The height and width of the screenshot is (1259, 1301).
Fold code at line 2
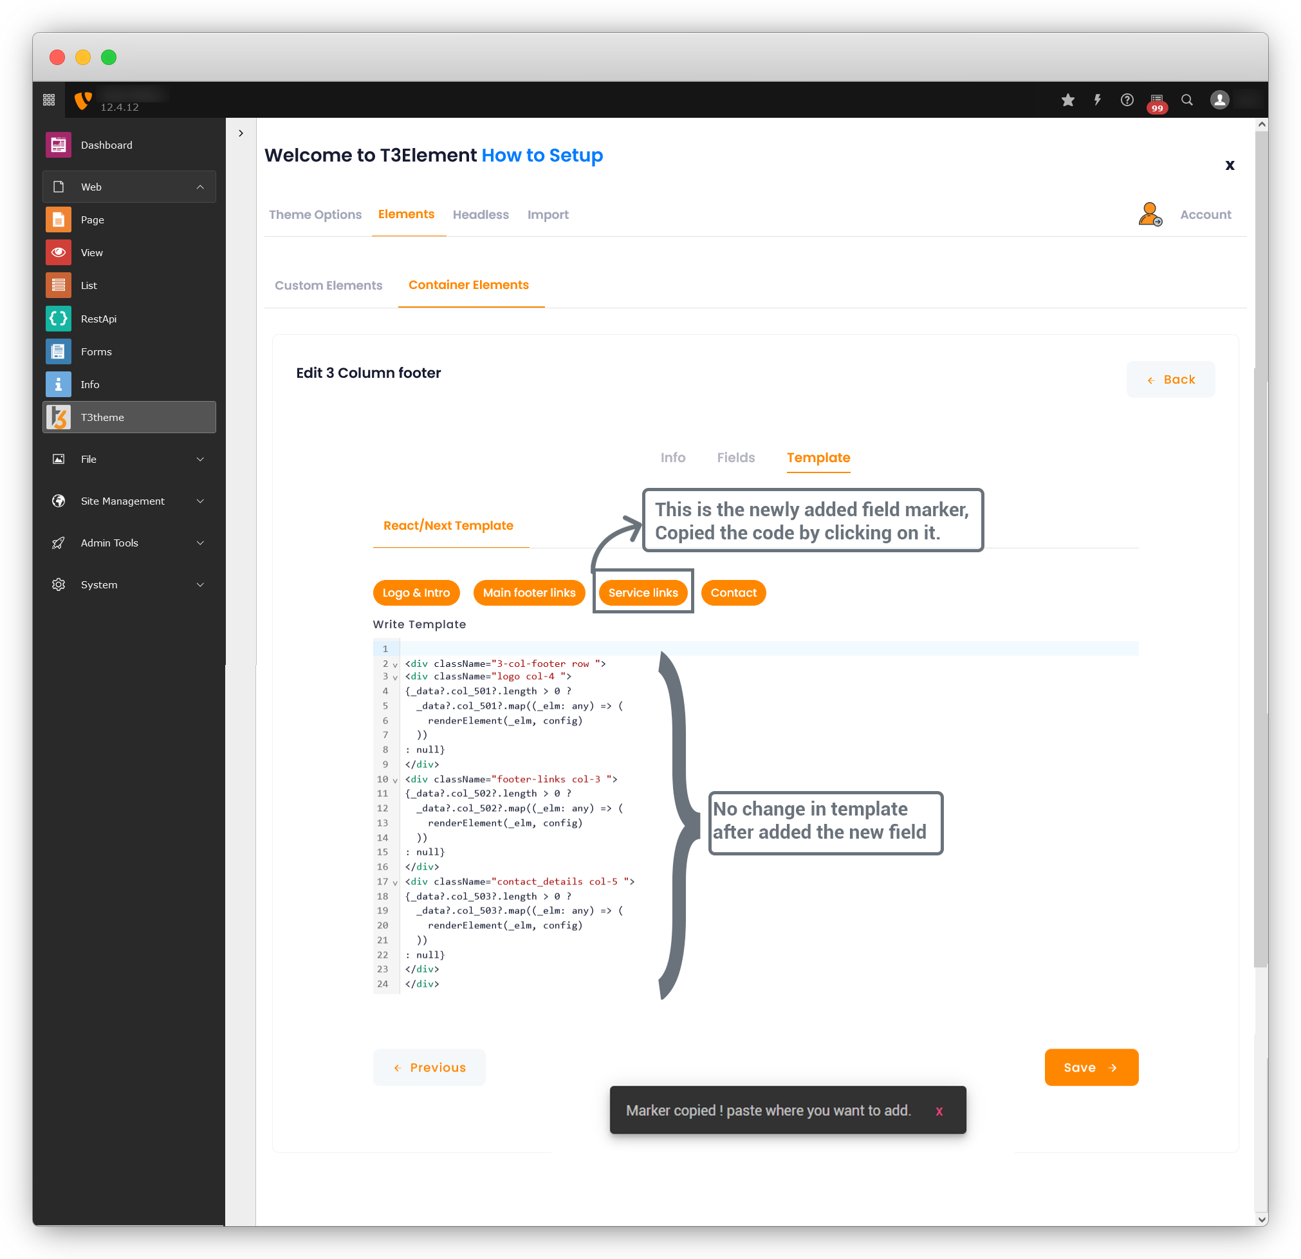point(395,665)
